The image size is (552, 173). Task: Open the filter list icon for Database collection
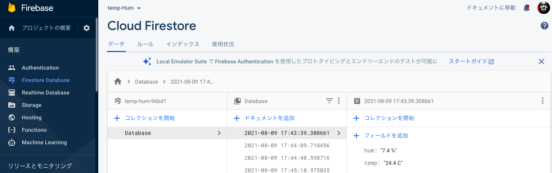[x=330, y=101]
